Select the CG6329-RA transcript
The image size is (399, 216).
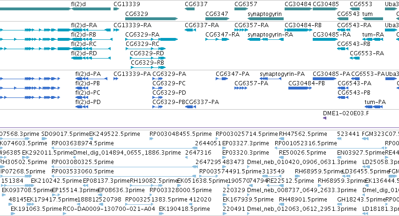tap(151, 39)
